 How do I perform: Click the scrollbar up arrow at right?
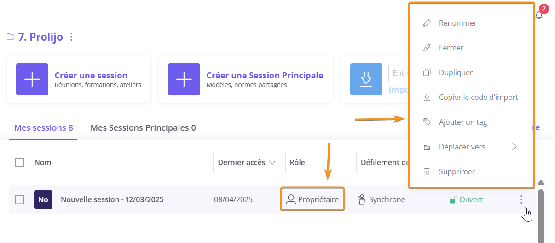[541, 182]
